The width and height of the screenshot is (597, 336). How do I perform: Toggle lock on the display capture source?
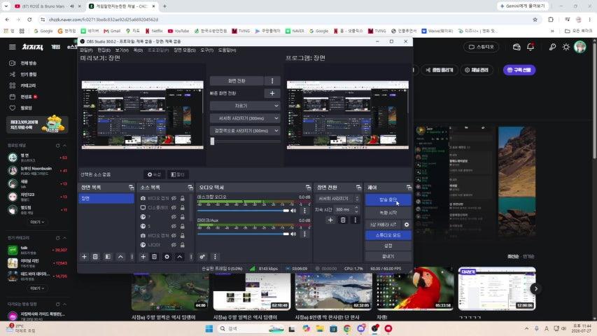pos(183,208)
